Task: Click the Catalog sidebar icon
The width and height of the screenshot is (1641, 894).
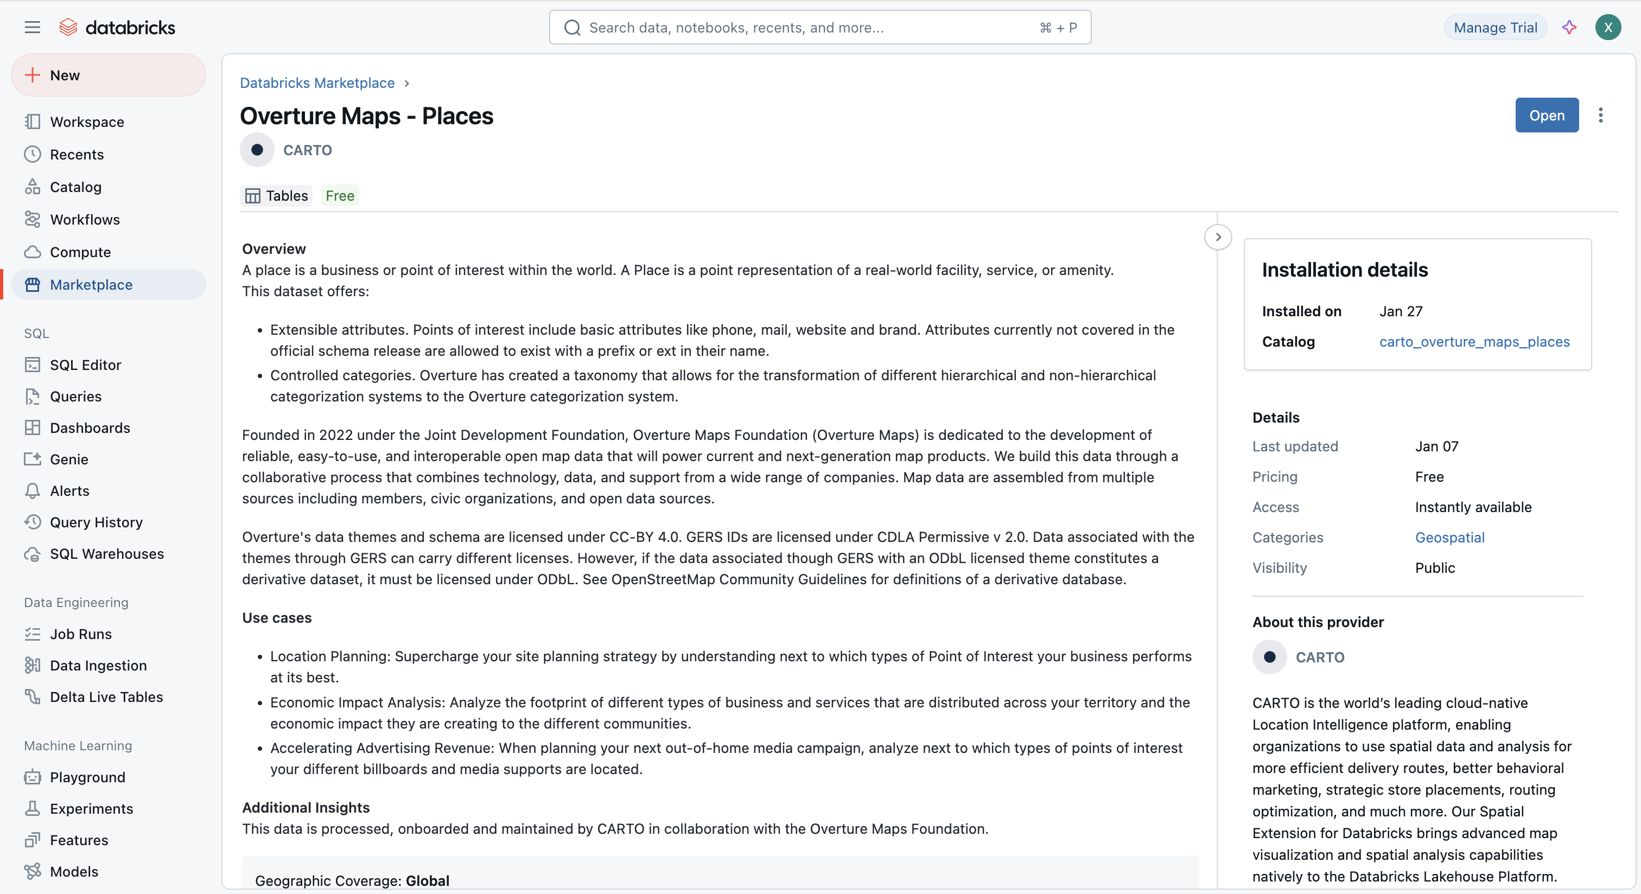Action: pyautogui.click(x=33, y=187)
